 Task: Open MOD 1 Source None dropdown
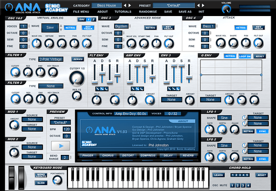(x=32, y=120)
